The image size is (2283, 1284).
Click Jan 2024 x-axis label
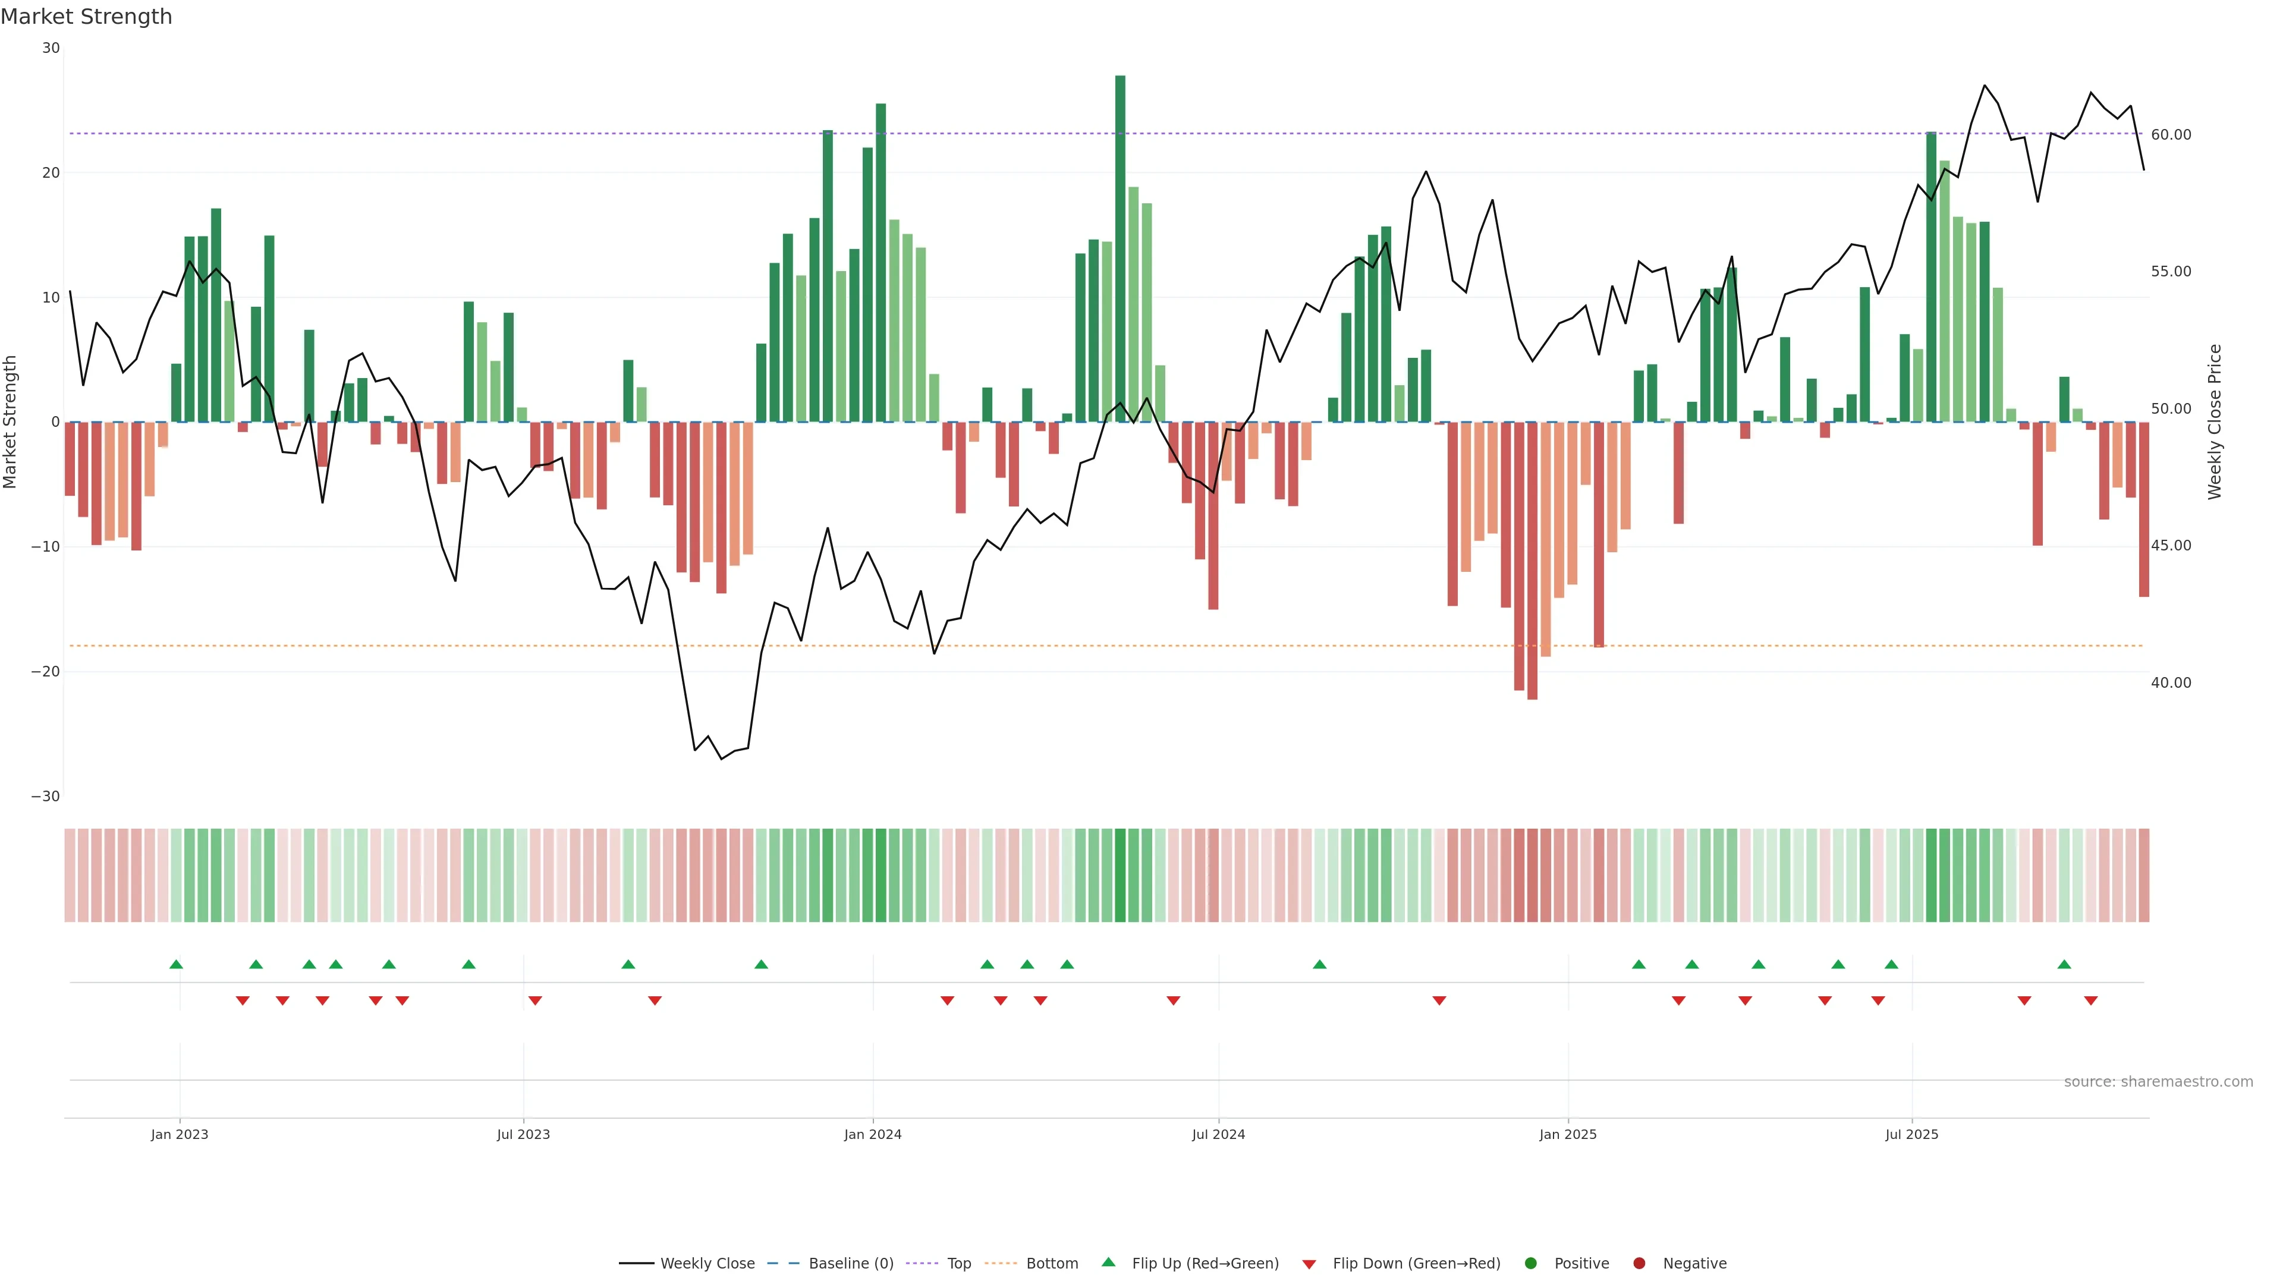coord(872,1134)
